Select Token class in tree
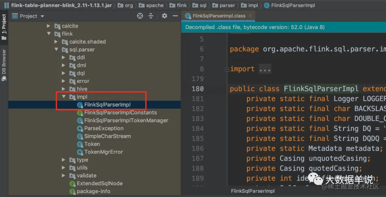 click(92, 144)
